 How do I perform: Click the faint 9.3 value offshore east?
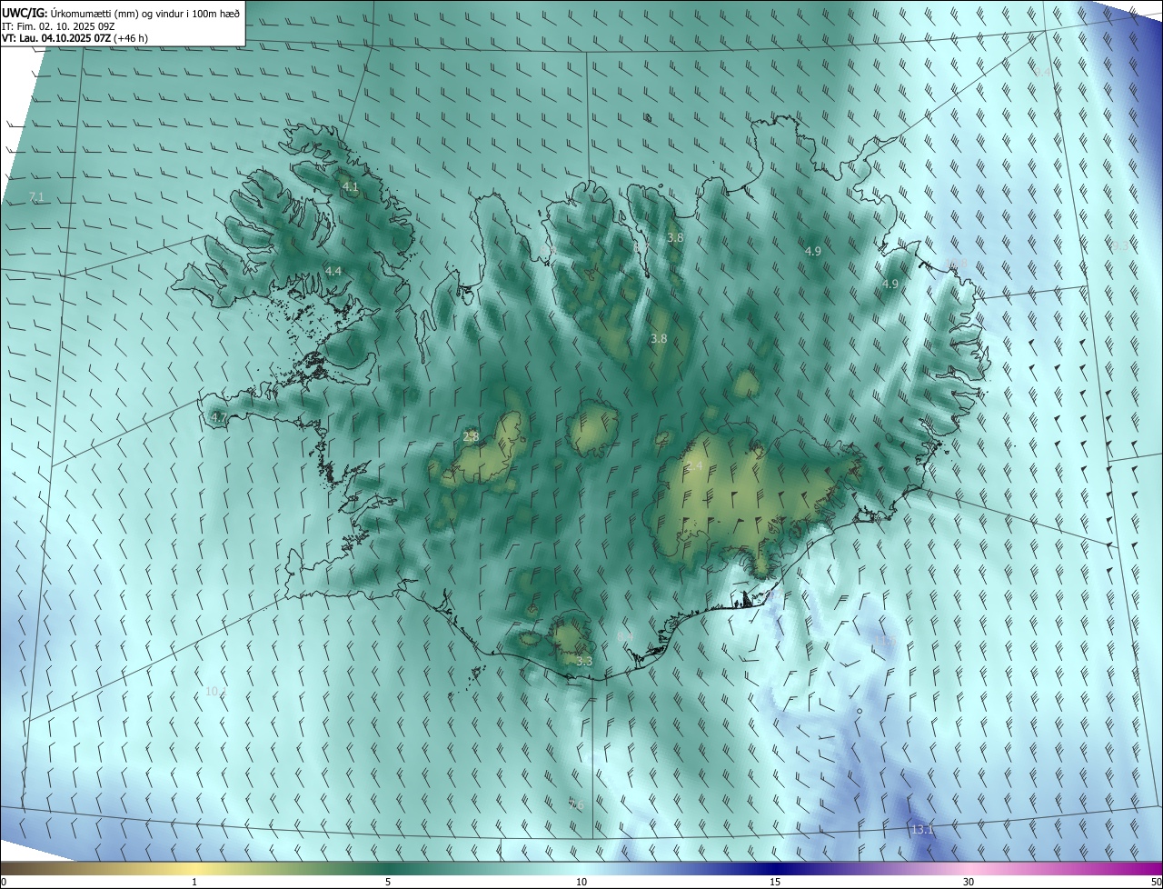[x=1120, y=245]
